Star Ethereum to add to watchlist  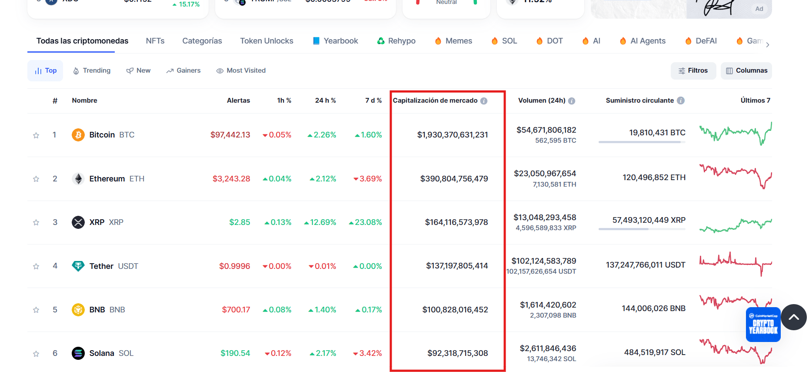(36, 179)
